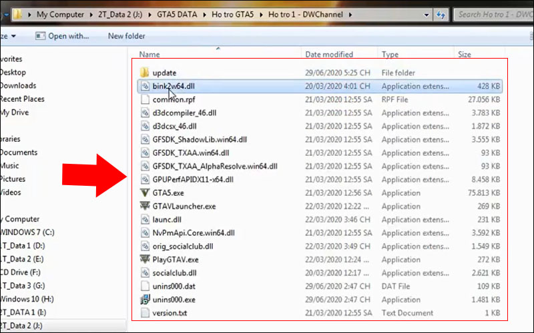Open Desktop in the navigation pane
Screen dimensions: 534x333
(13, 73)
